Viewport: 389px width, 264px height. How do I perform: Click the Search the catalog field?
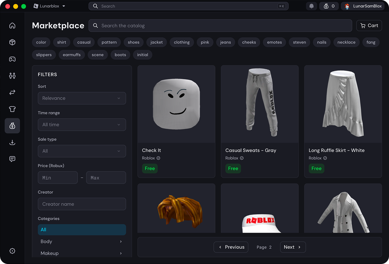pos(220,26)
